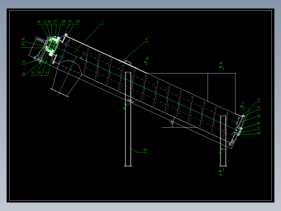Click part callout number 13
The width and height of the screenshot is (281, 211).
point(24,62)
